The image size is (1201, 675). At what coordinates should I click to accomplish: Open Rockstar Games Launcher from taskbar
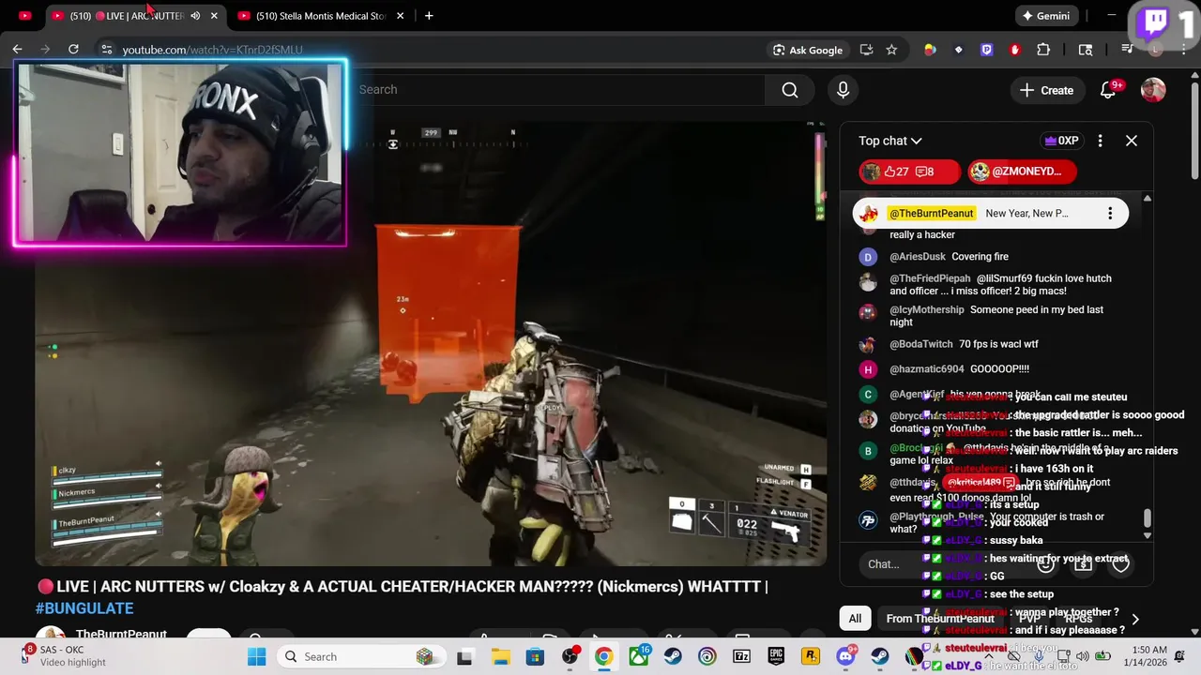tap(811, 656)
